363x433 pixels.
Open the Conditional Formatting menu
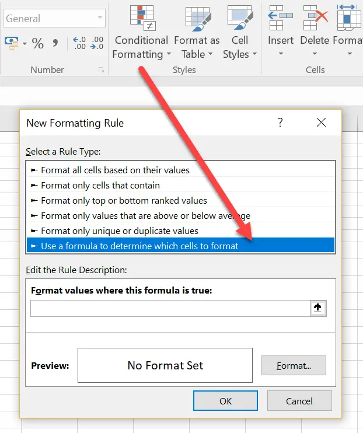[x=141, y=33]
